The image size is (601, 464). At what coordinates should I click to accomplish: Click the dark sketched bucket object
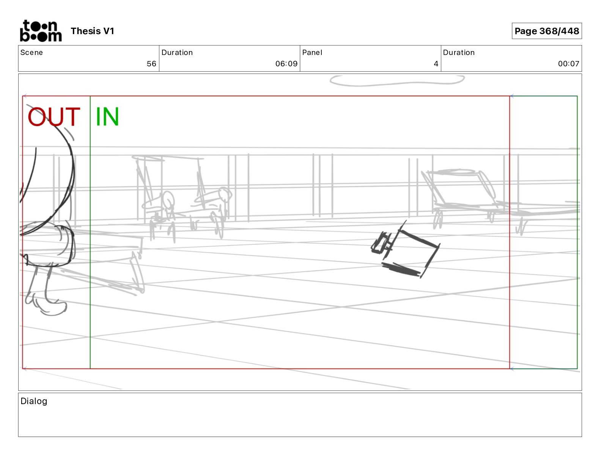pyautogui.click(x=406, y=249)
